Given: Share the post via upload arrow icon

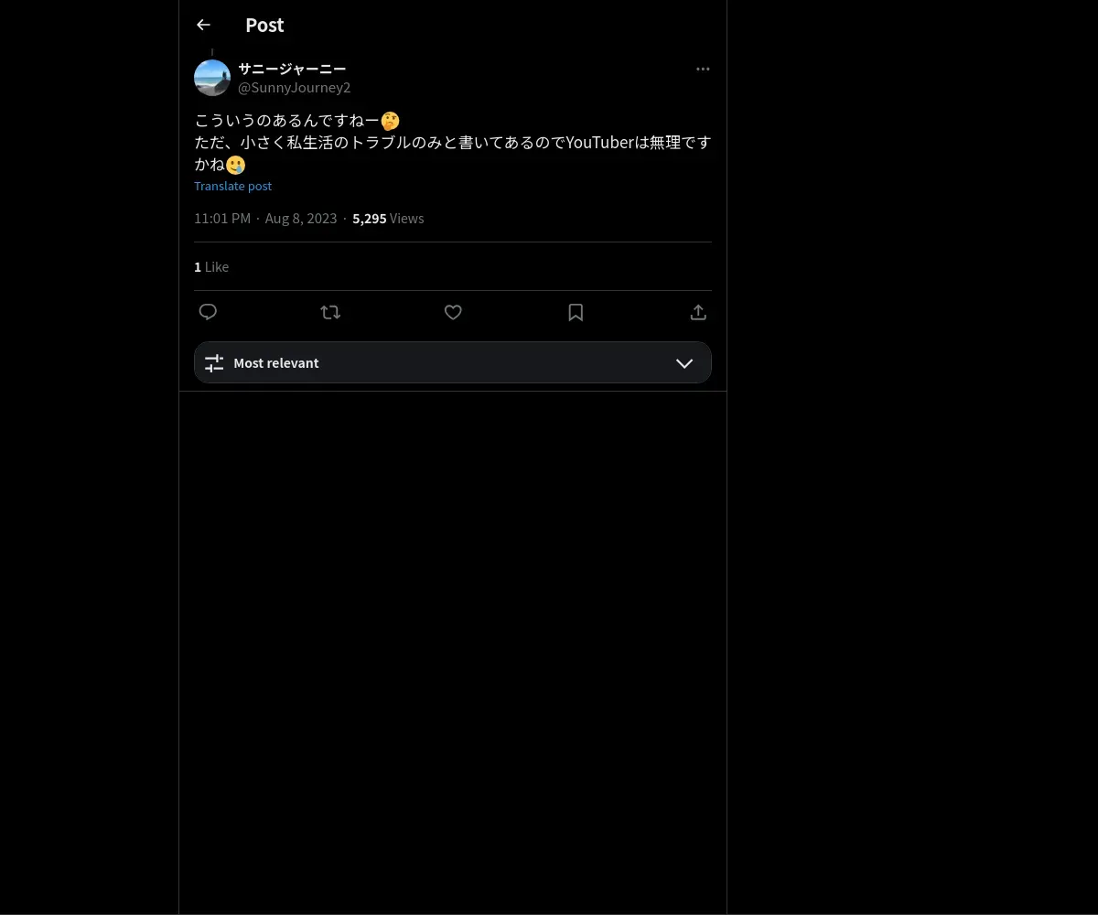Looking at the screenshot, I should 698,312.
